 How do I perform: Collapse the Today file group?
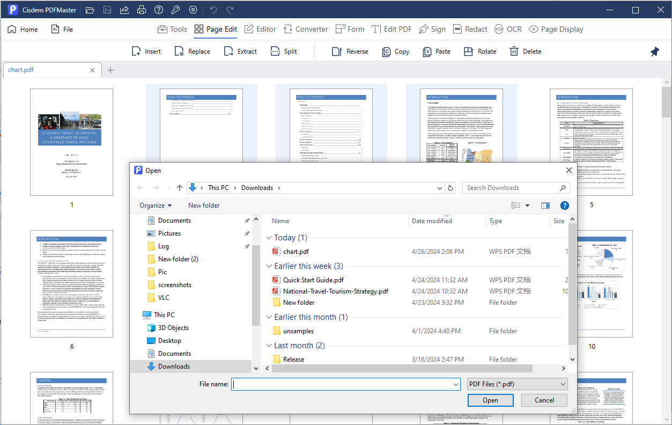point(269,238)
